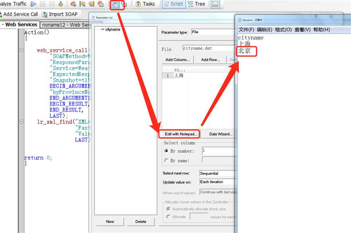Open the Tasks pane
Viewport: 351px width, 233px height.
pos(145,4)
